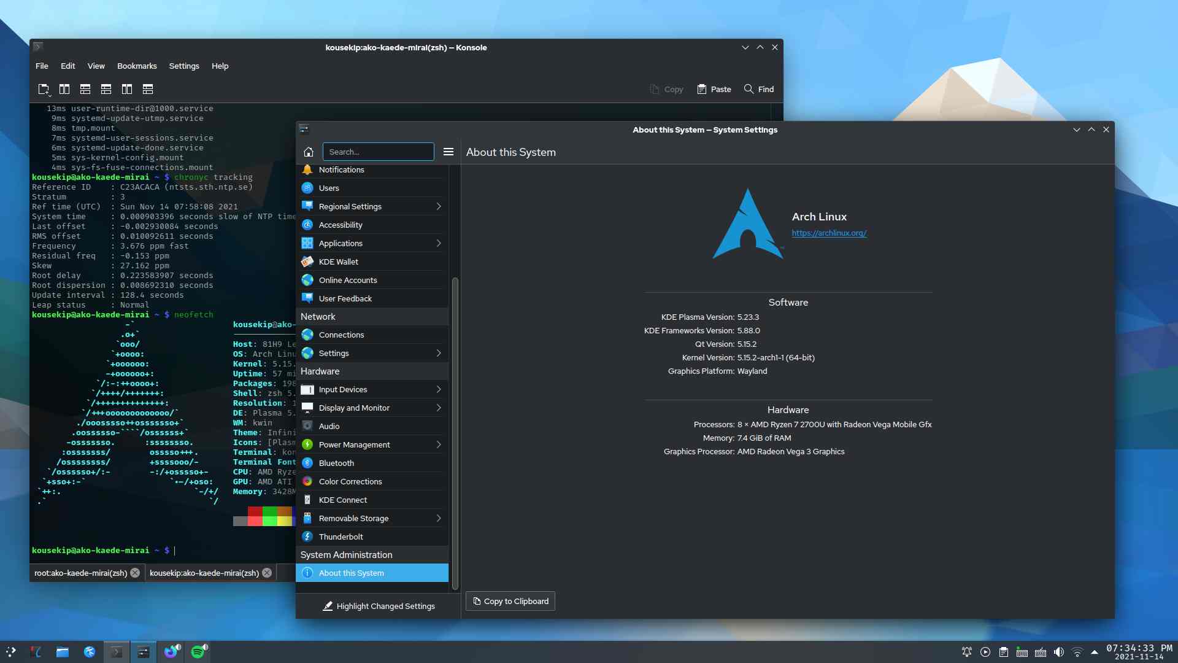Toggle Highlight Changed Settings

pyautogui.click(x=379, y=606)
